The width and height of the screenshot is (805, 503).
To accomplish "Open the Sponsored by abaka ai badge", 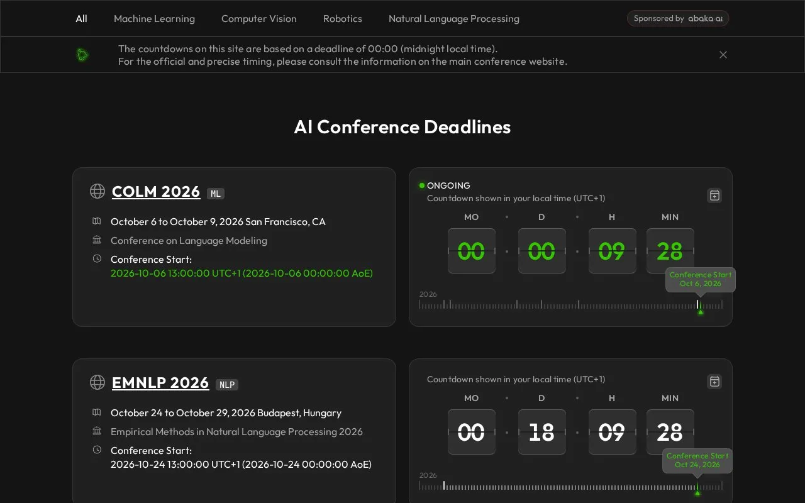I will pos(678,18).
